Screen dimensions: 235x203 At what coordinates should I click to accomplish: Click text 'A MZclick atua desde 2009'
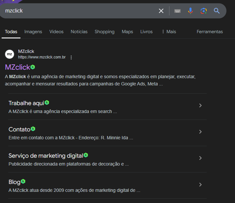pos(36,190)
